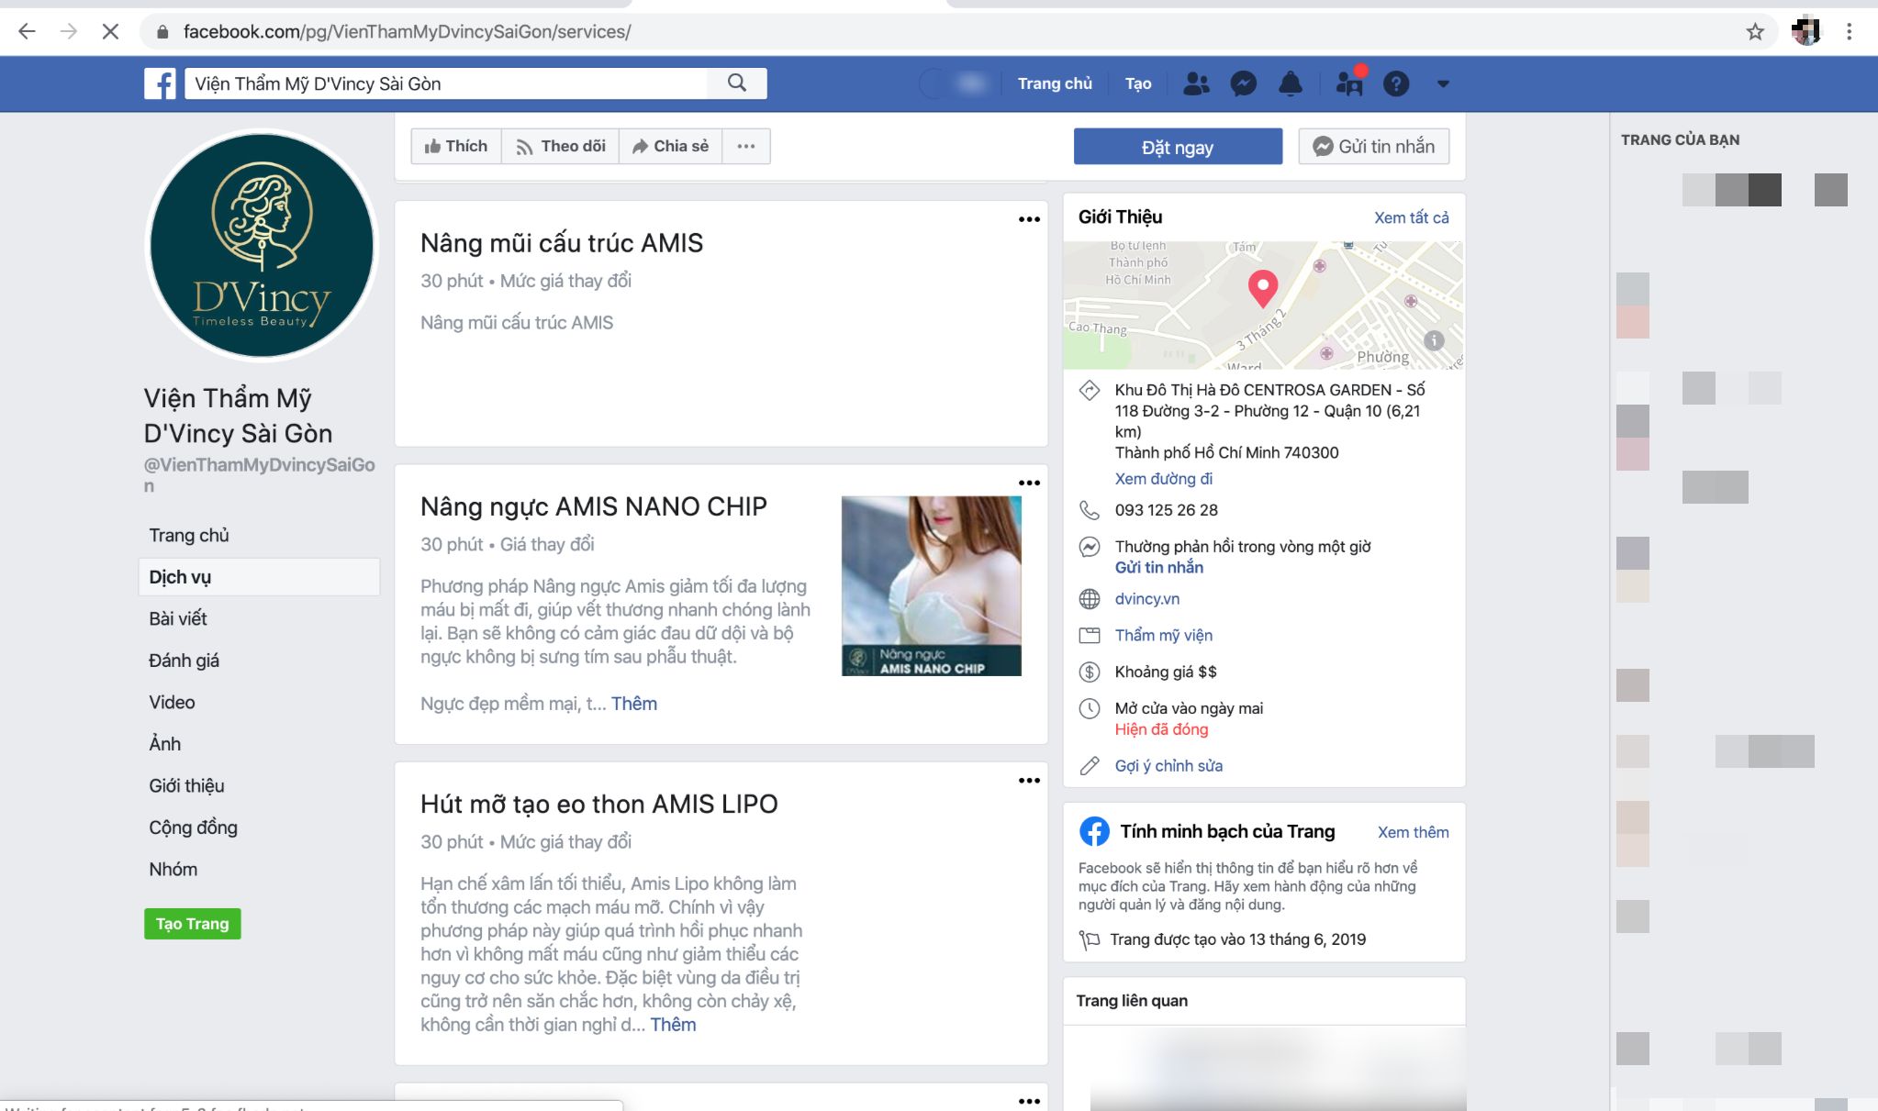Open Nhóm sidebar tab
This screenshot has width=1878, height=1111.
point(173,869)
